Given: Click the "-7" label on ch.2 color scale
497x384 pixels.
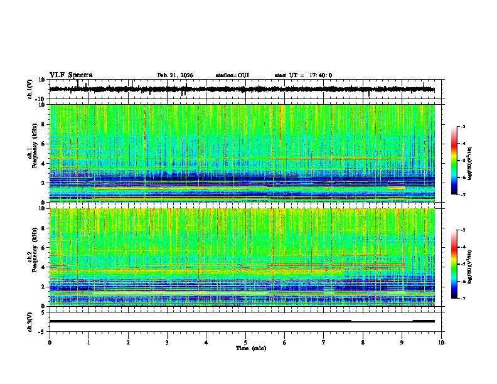Looking at the screenshot, I should point(463,298).
